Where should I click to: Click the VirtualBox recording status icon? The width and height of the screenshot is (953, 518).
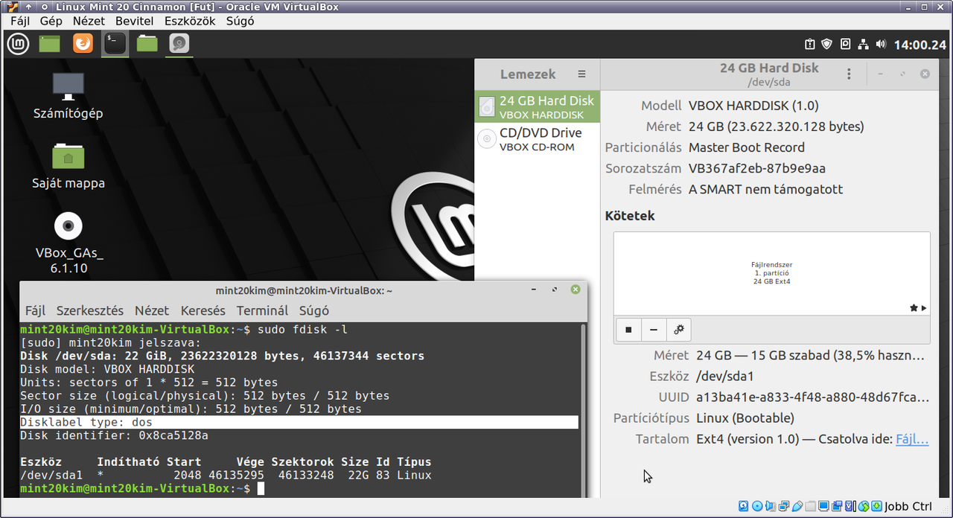point(837,506)
